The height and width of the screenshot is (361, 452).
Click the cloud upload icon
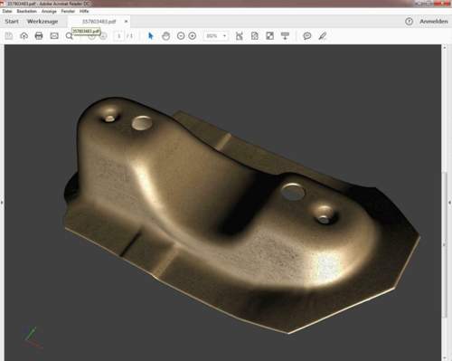coord(24,36)
